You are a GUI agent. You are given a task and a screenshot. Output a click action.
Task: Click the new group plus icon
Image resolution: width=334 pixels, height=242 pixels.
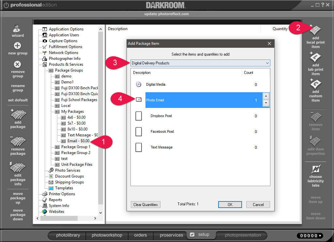pos(18,46)
